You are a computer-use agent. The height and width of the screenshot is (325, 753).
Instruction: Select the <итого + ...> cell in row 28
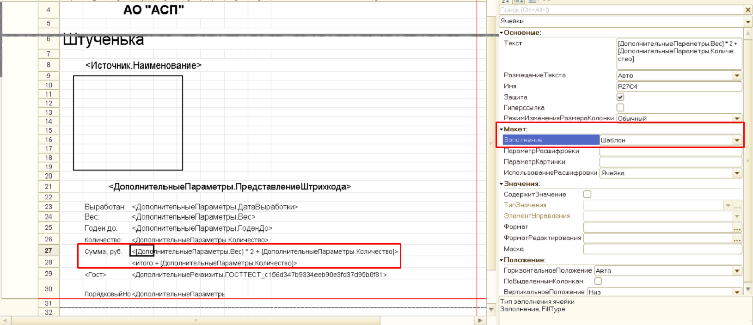pos(214,263)
